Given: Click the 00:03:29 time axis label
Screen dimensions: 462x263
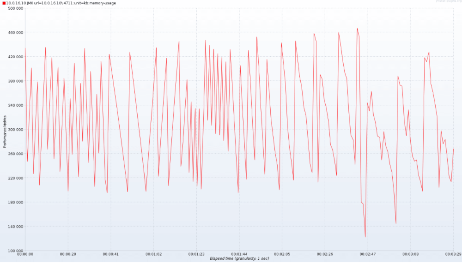Looking at the screenshot, I should coord(454,254).
